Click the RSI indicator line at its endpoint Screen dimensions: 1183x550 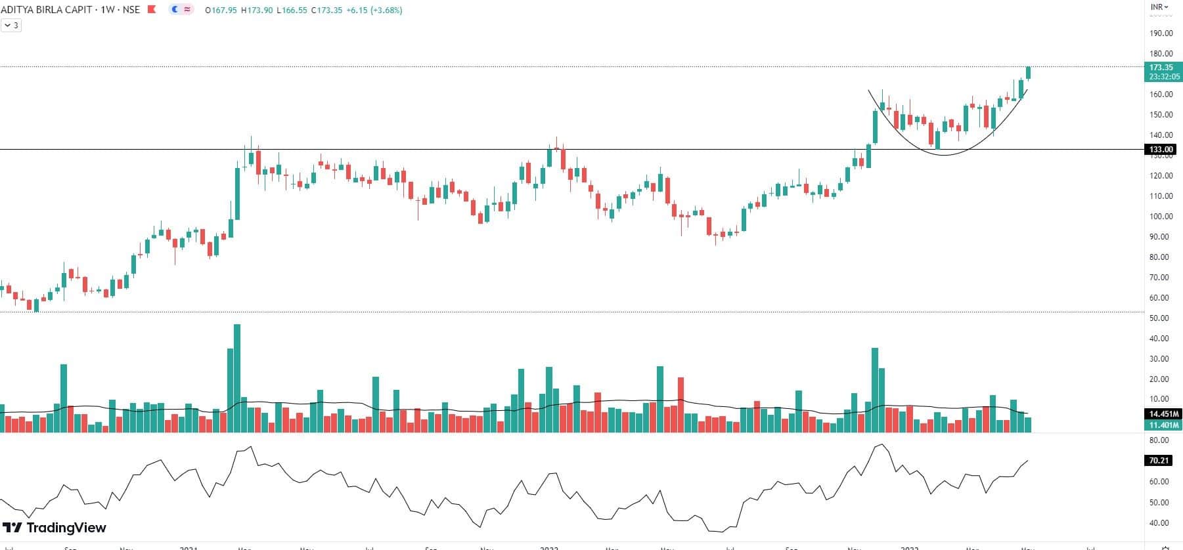coord(1027,461)
